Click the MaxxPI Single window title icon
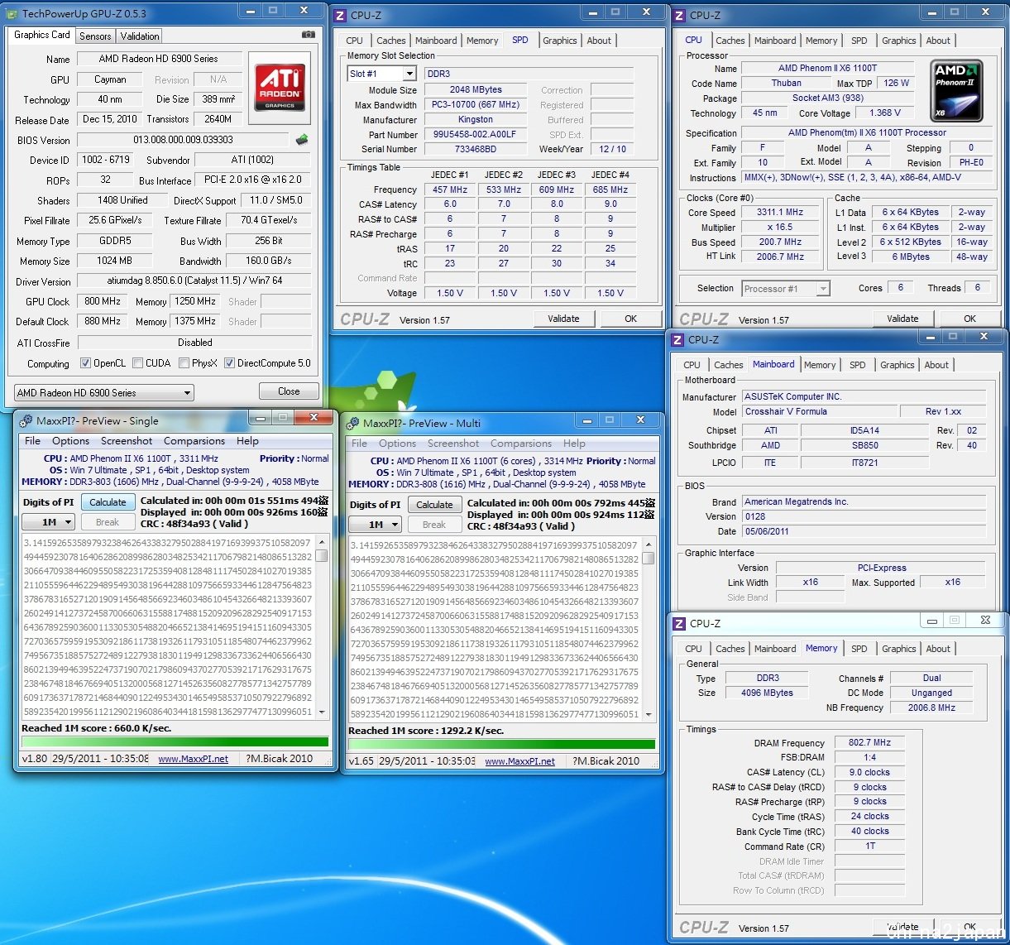This screenshot has width=1010, height=945. 26,420
